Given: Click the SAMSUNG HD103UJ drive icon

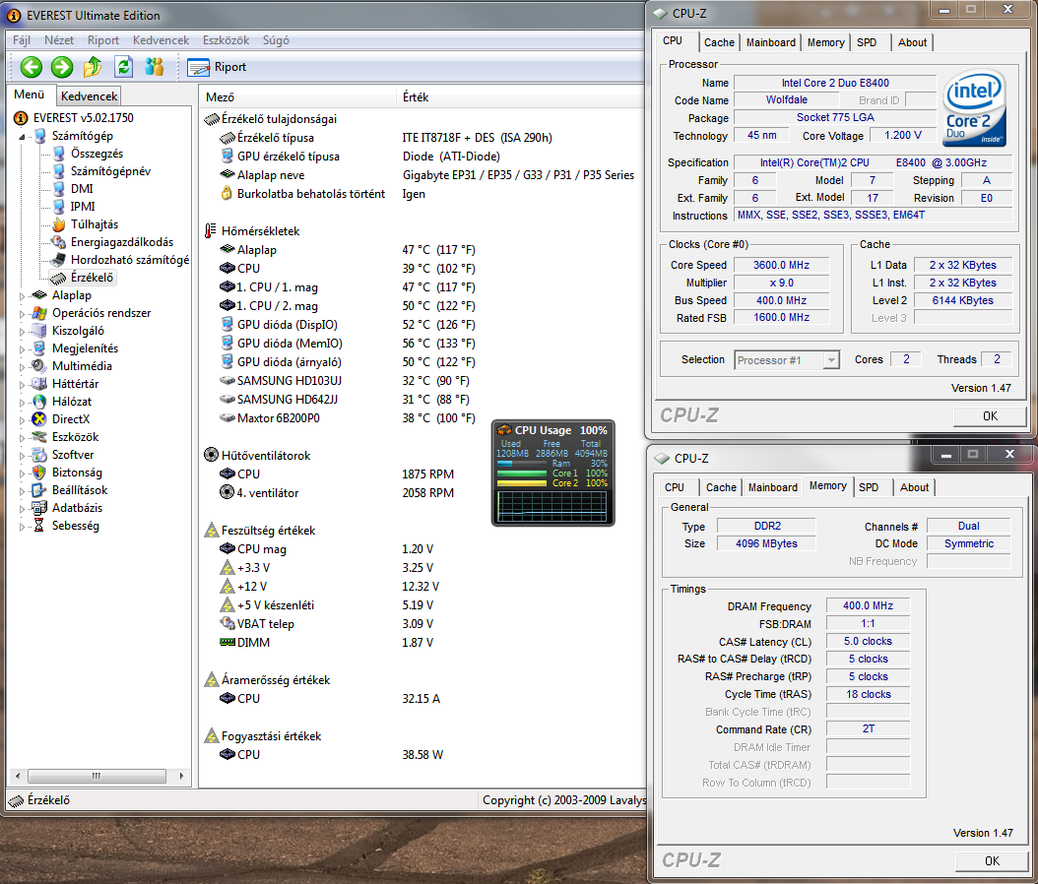Looking at the screenshot, I should coord(227,380).
